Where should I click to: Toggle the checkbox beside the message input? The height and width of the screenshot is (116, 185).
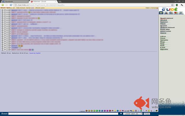[x=121, y=114]
